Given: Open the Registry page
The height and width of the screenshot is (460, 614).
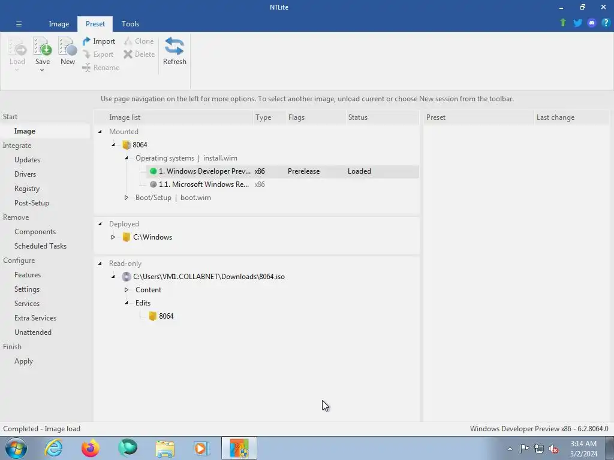Looking at the screenshot, I should tap(26, 189).
